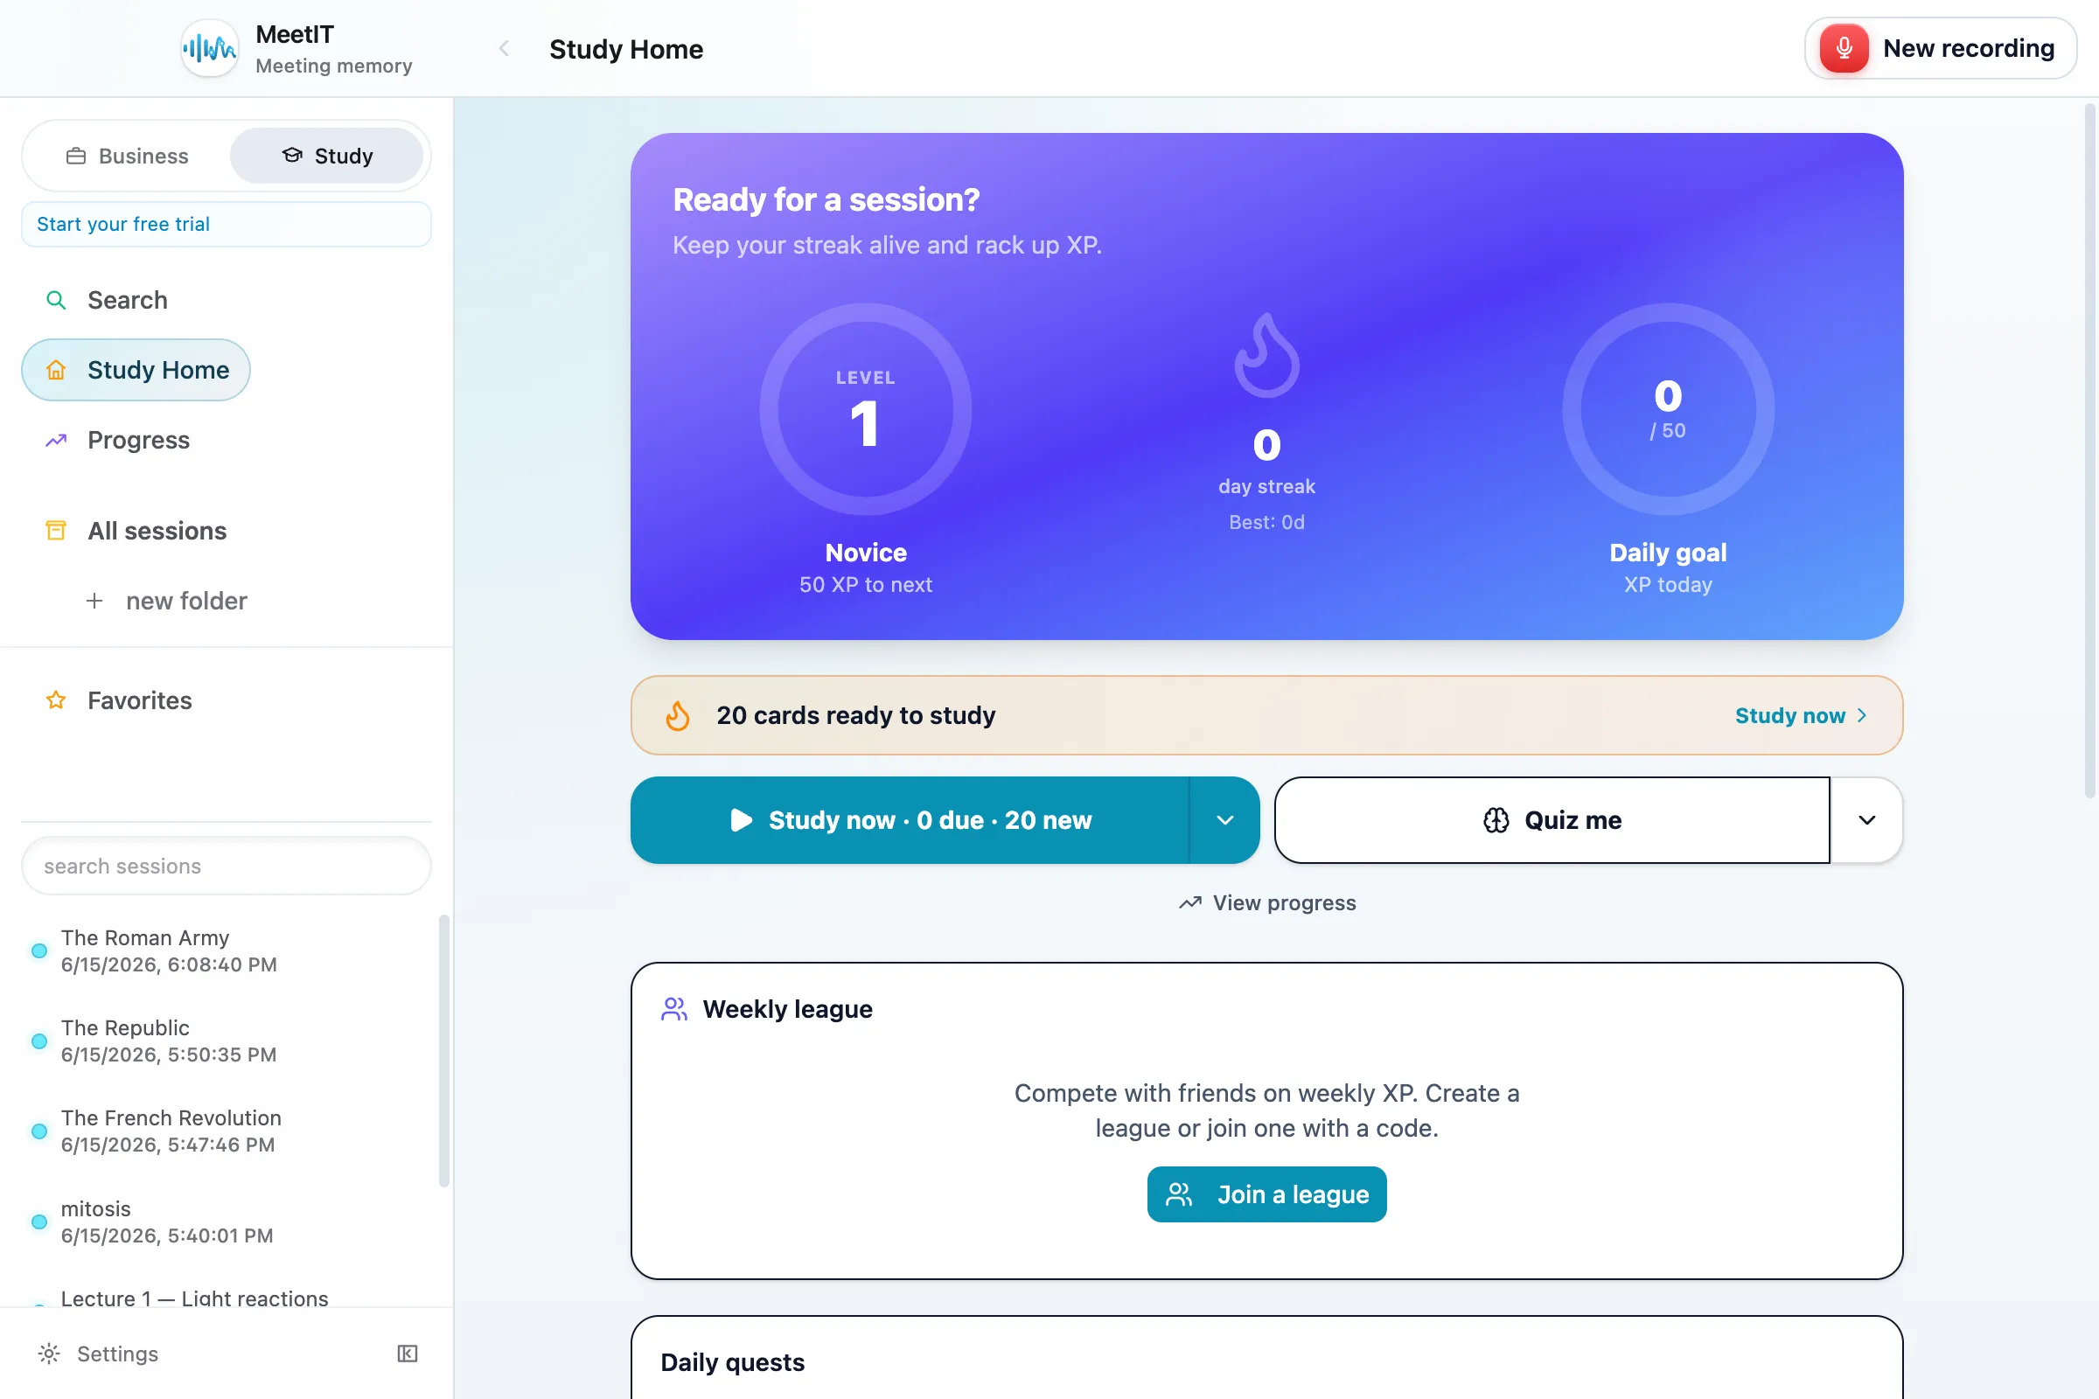The height and width of the screenshot is (1399, 2099).
Task: Click the status dot beside mitosis
Action: coord(39,1222)
